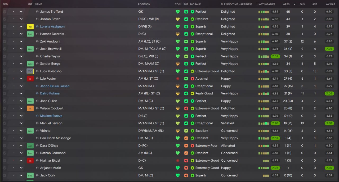
Task: Toggle the picked checkbox for Sander Berge
Action: [x=5, y=64]
